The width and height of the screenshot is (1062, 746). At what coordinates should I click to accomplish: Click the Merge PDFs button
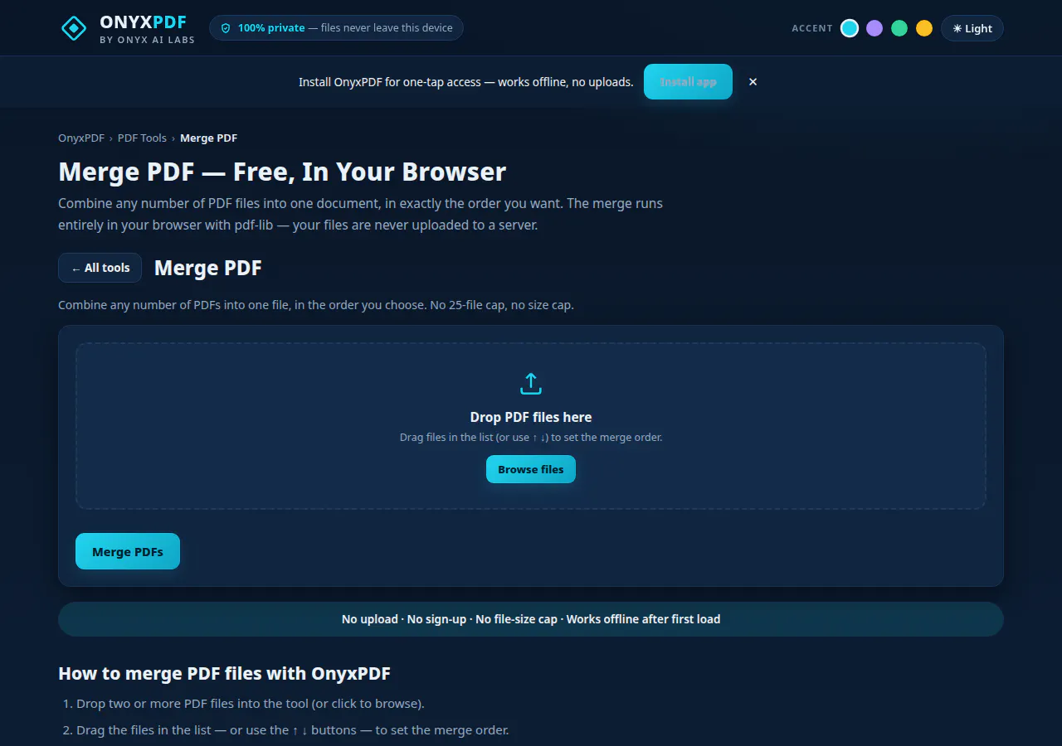128,551
